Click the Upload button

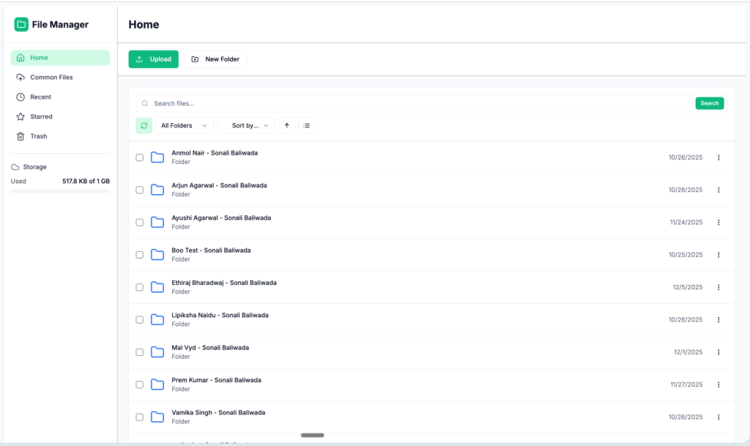(153, 59)
